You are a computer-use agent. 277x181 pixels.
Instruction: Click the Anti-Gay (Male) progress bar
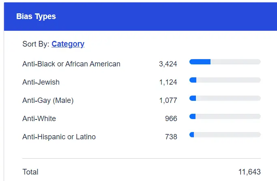pos(225,98)
